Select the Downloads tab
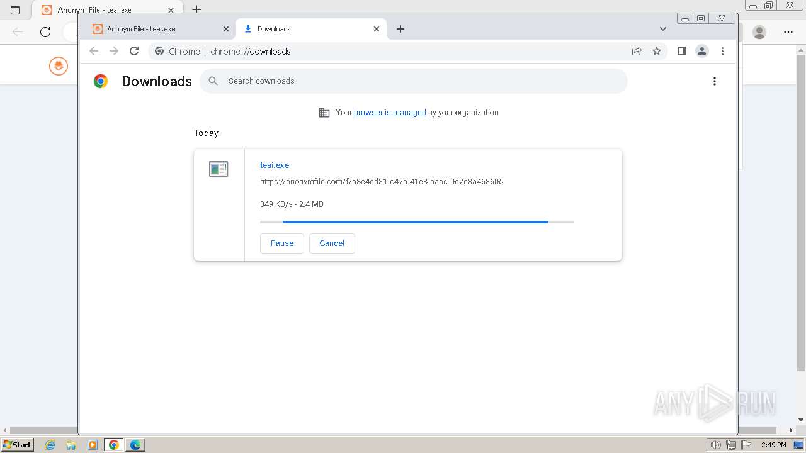Viewport: 806px width, 453px height. pyautogui.click(x=312, y=29)
